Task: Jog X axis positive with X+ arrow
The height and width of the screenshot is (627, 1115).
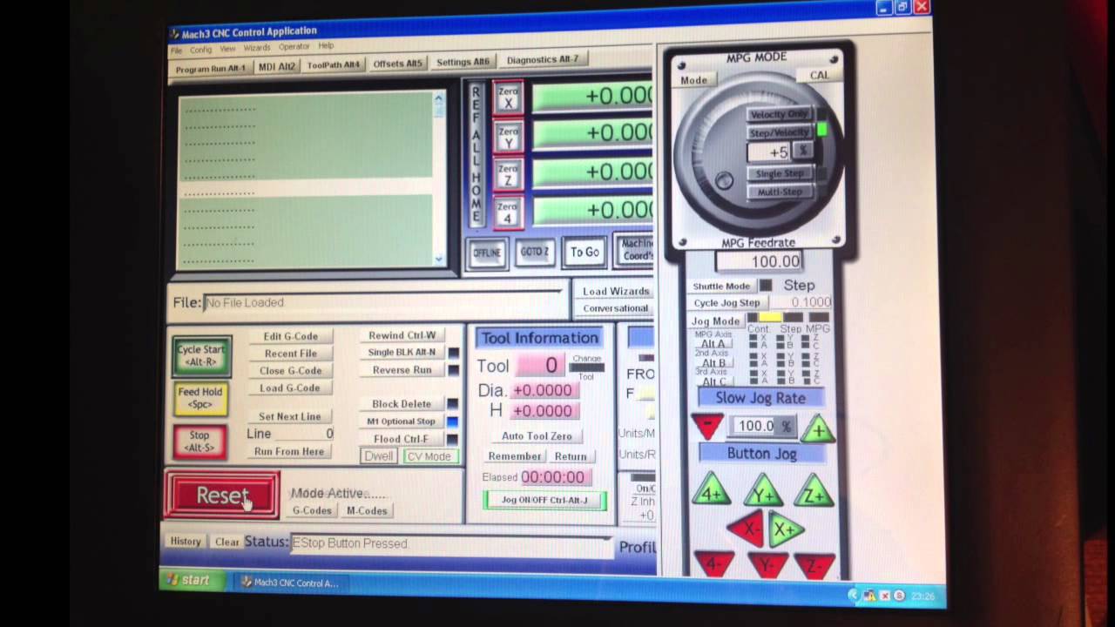Action: pos(786,529)
